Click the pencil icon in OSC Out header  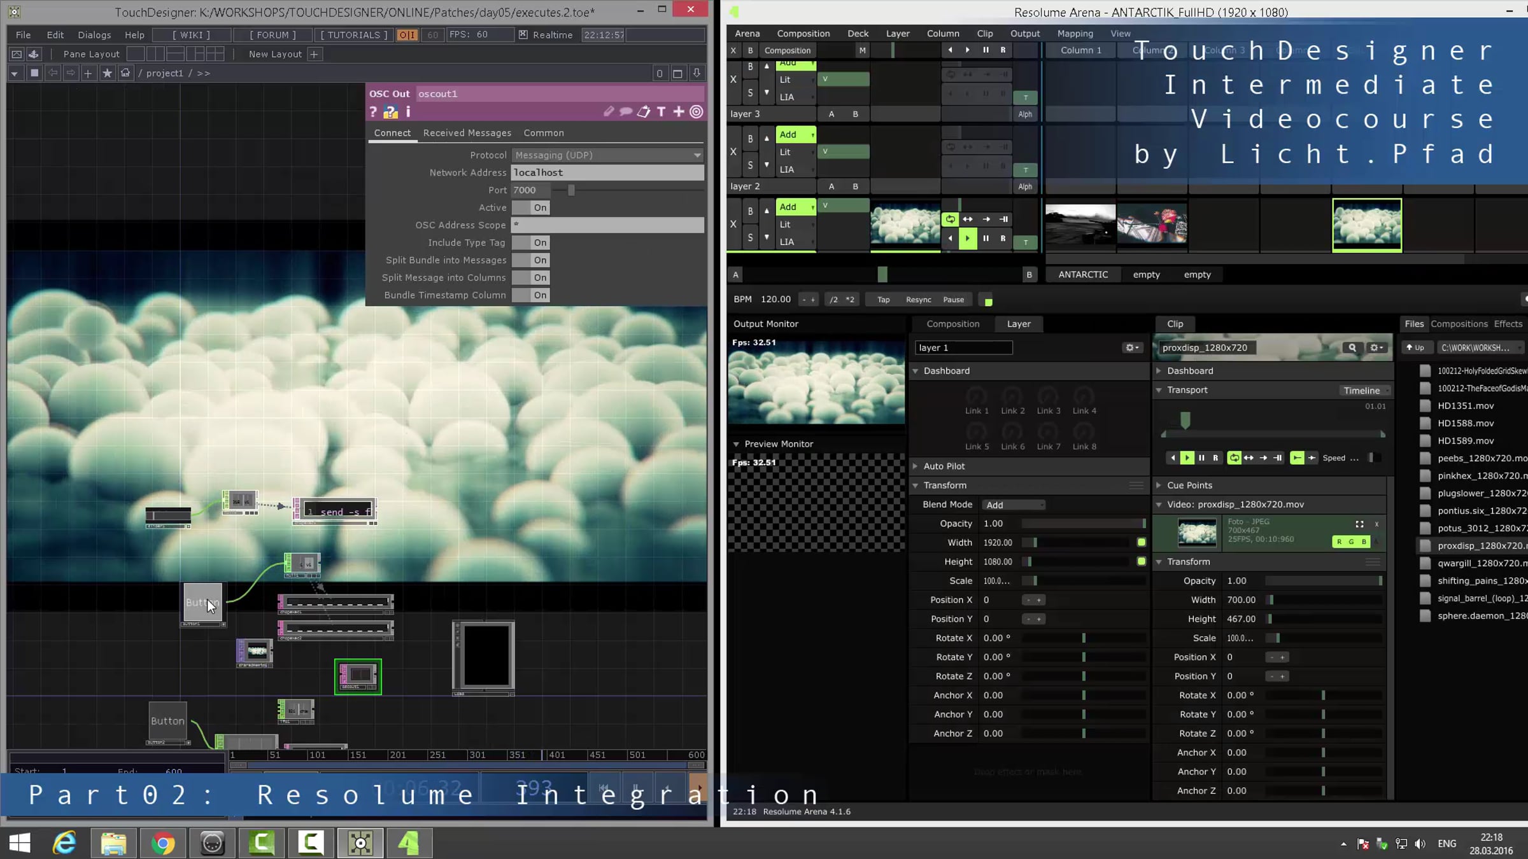click(x=609, y=112)
